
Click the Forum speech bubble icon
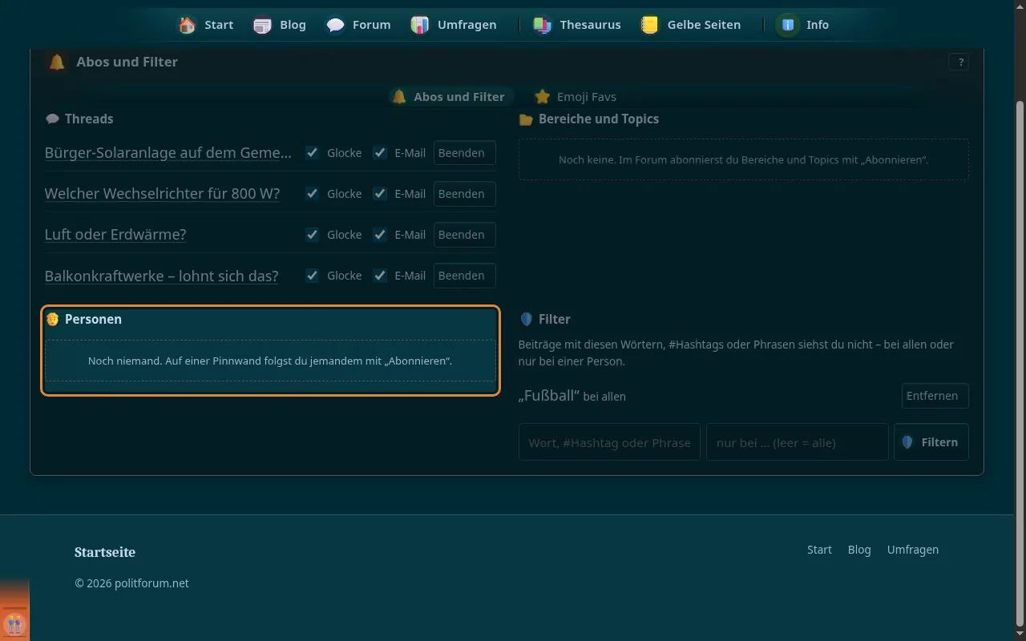335,25
